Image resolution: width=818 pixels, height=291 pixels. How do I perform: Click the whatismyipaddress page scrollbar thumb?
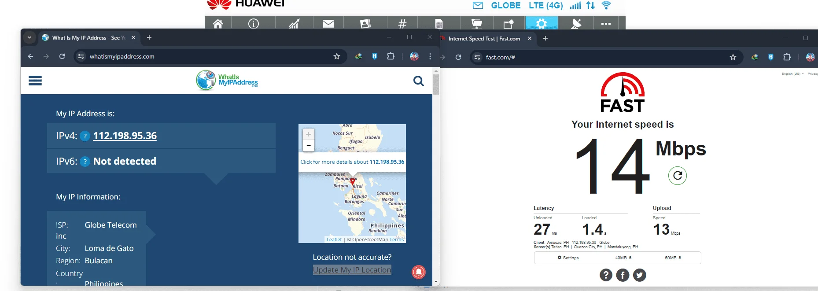[436, 85]
